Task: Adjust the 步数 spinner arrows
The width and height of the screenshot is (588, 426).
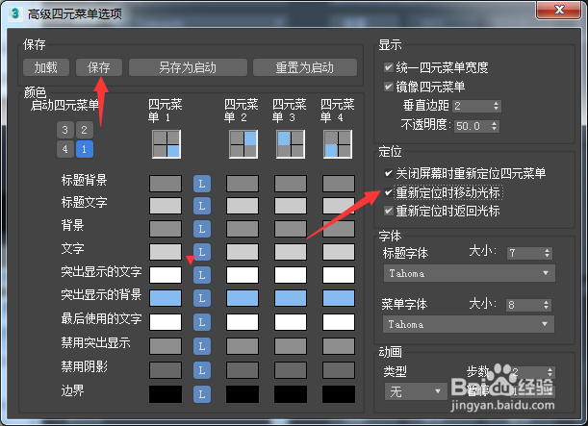Action: pyautogui.click(x=550, y=372)
